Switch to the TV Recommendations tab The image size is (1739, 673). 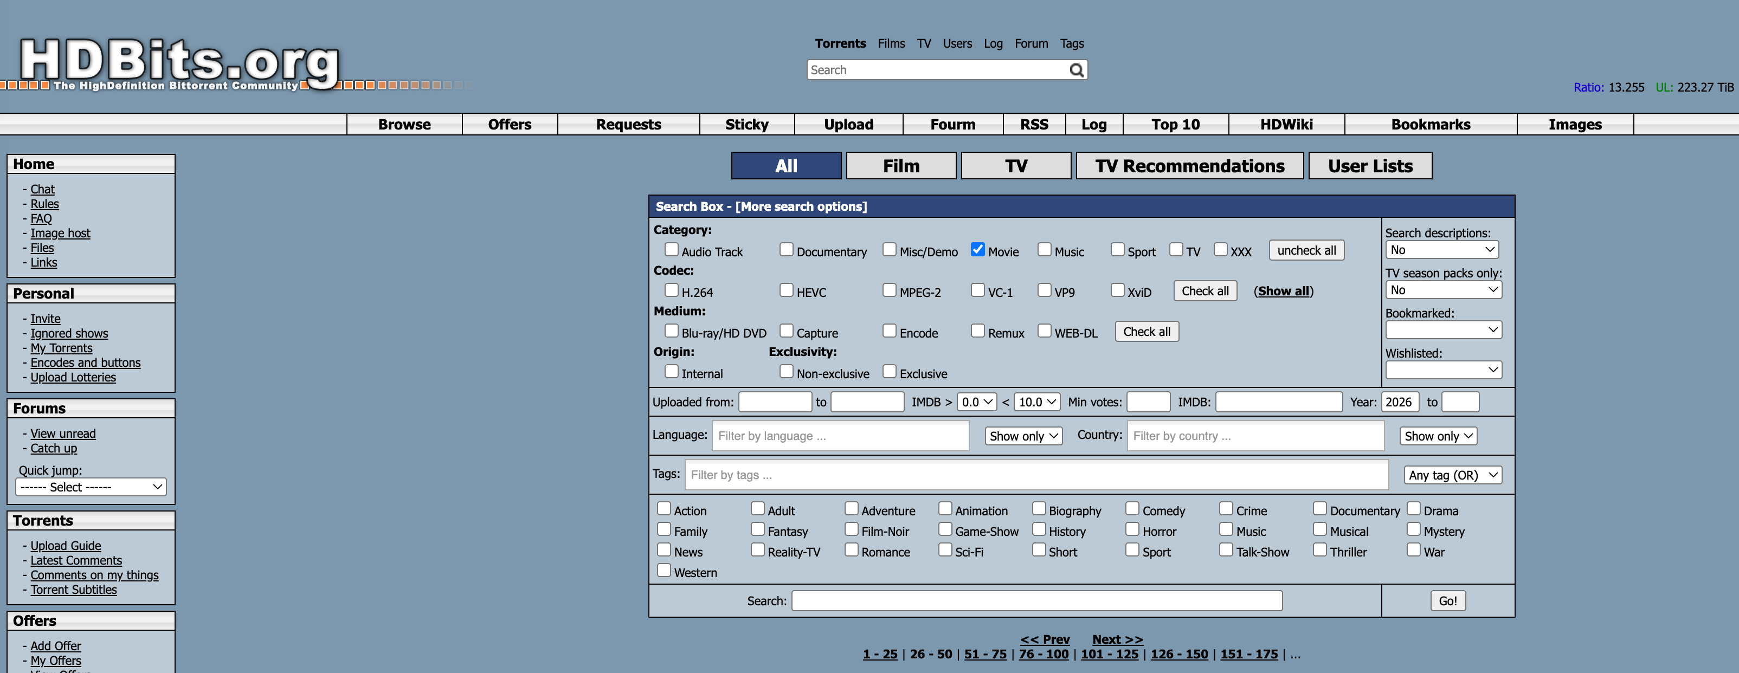coord(1189,166)
